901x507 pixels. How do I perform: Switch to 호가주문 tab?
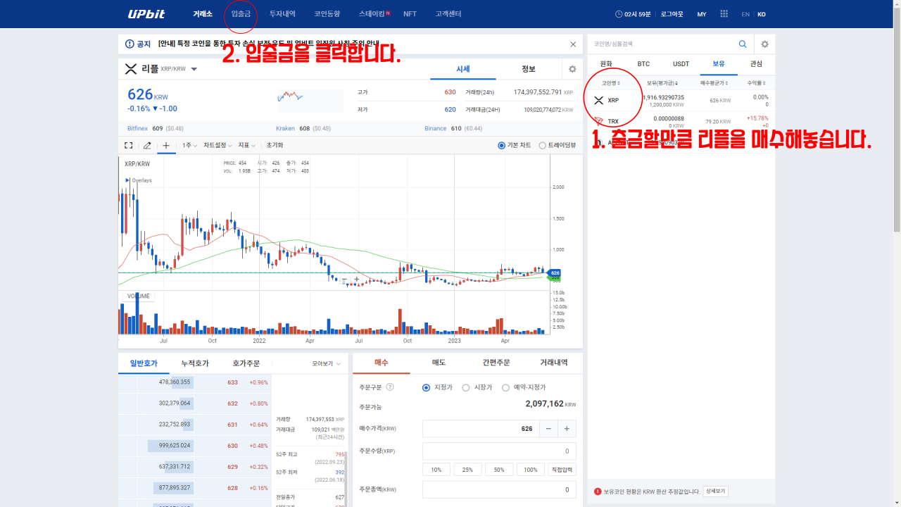click(246, 363)
